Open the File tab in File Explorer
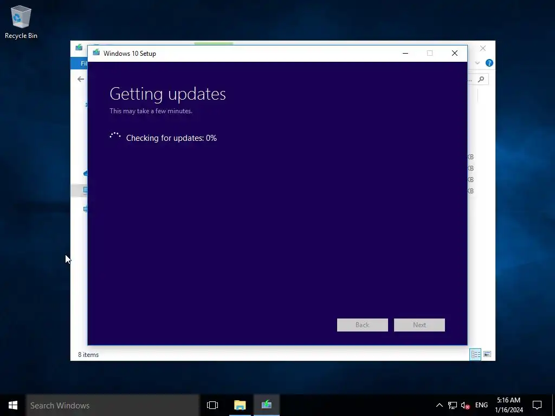 [x=79, y=63]
